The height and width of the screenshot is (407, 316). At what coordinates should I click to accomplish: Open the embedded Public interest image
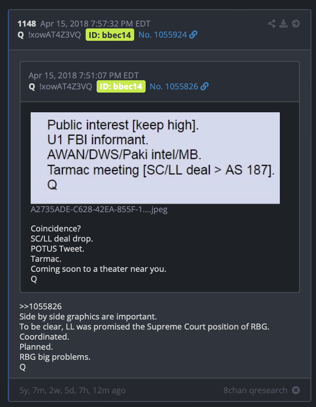click(155, 158)
